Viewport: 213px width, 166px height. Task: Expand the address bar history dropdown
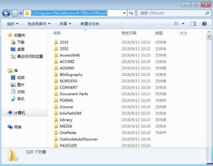[124, 13]
